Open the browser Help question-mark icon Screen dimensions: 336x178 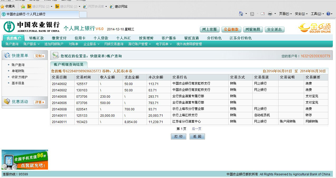click(x=328, y=14)
